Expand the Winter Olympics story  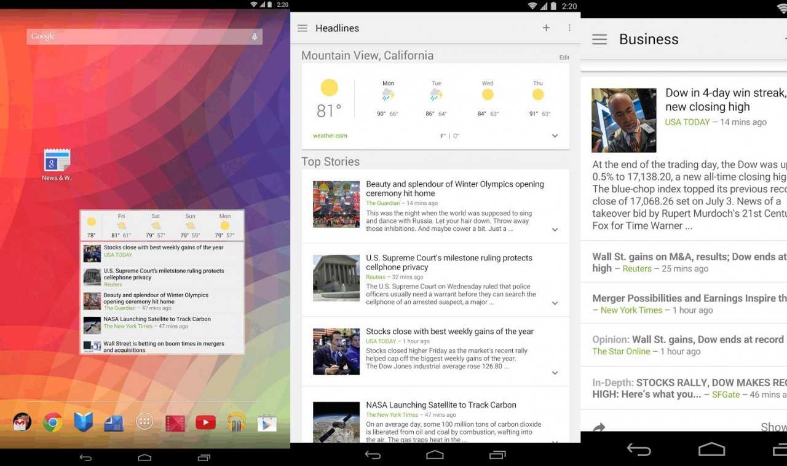[x=555, y=229]
